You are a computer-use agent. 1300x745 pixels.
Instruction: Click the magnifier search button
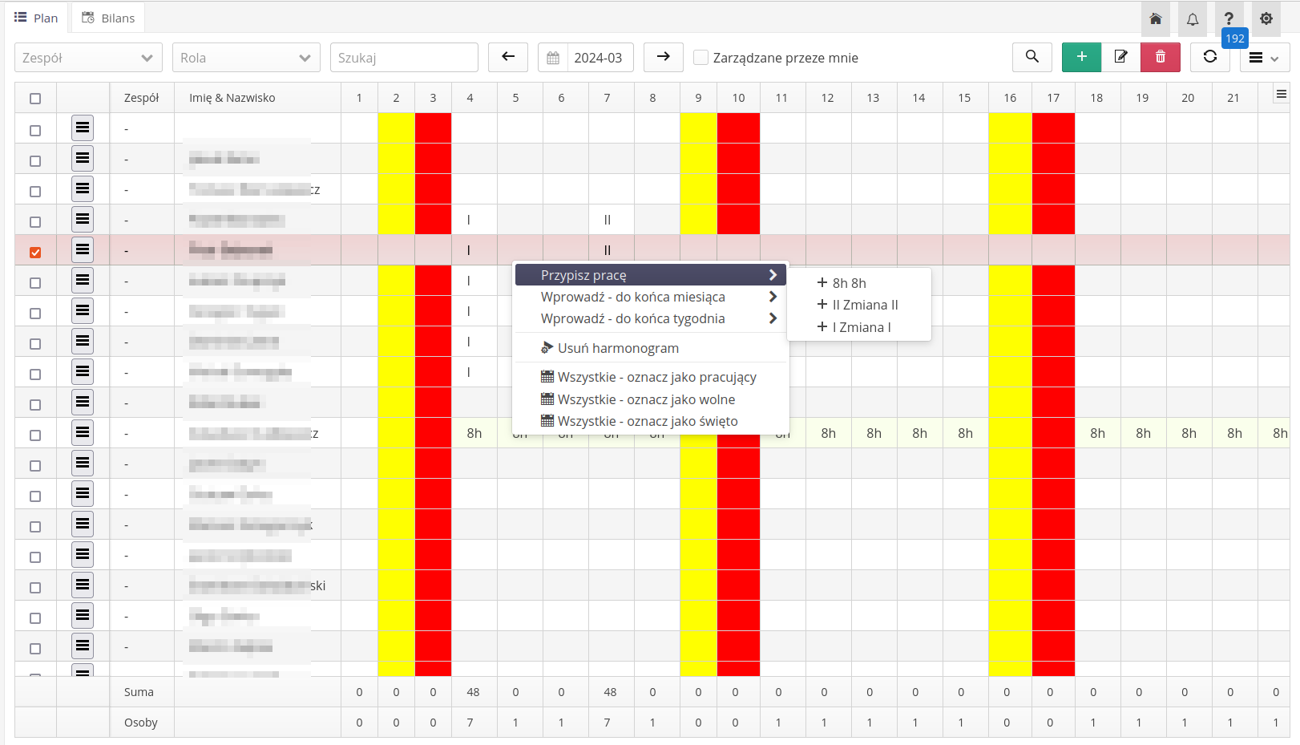1032,57
